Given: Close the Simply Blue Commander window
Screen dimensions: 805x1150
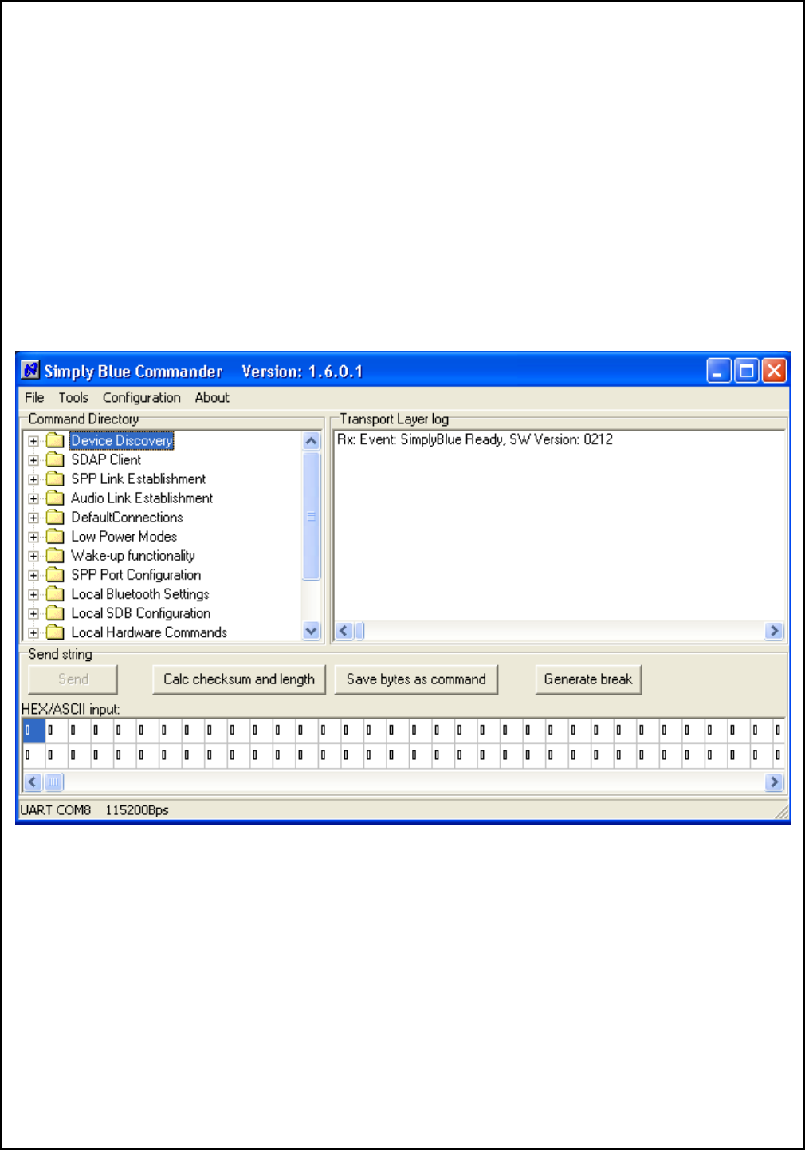Looking at the screenshot, I should tap(774, 371).
